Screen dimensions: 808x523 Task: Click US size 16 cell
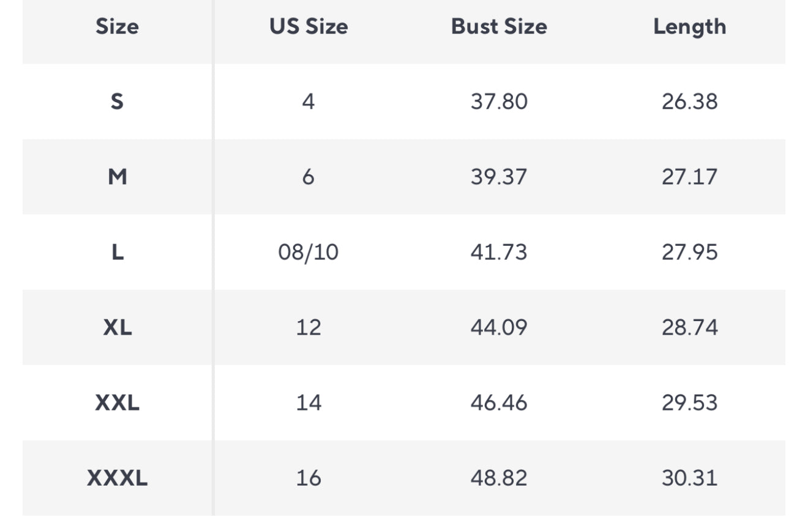pyautogui.click(x=309, y=478)
